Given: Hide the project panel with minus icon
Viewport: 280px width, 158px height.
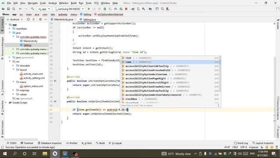Looking at the screenshot, I should [x=45, y=19].
